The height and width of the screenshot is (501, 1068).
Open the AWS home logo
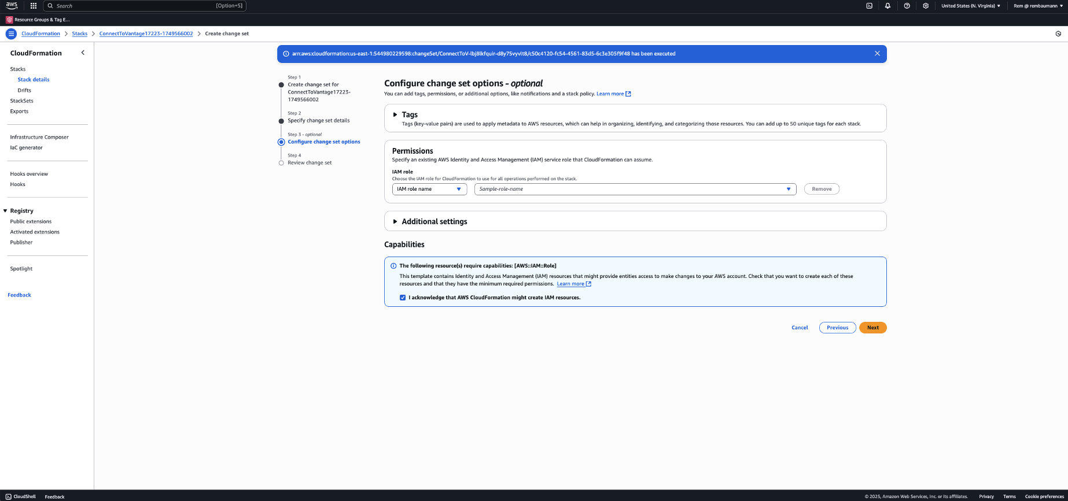[12, 6]
